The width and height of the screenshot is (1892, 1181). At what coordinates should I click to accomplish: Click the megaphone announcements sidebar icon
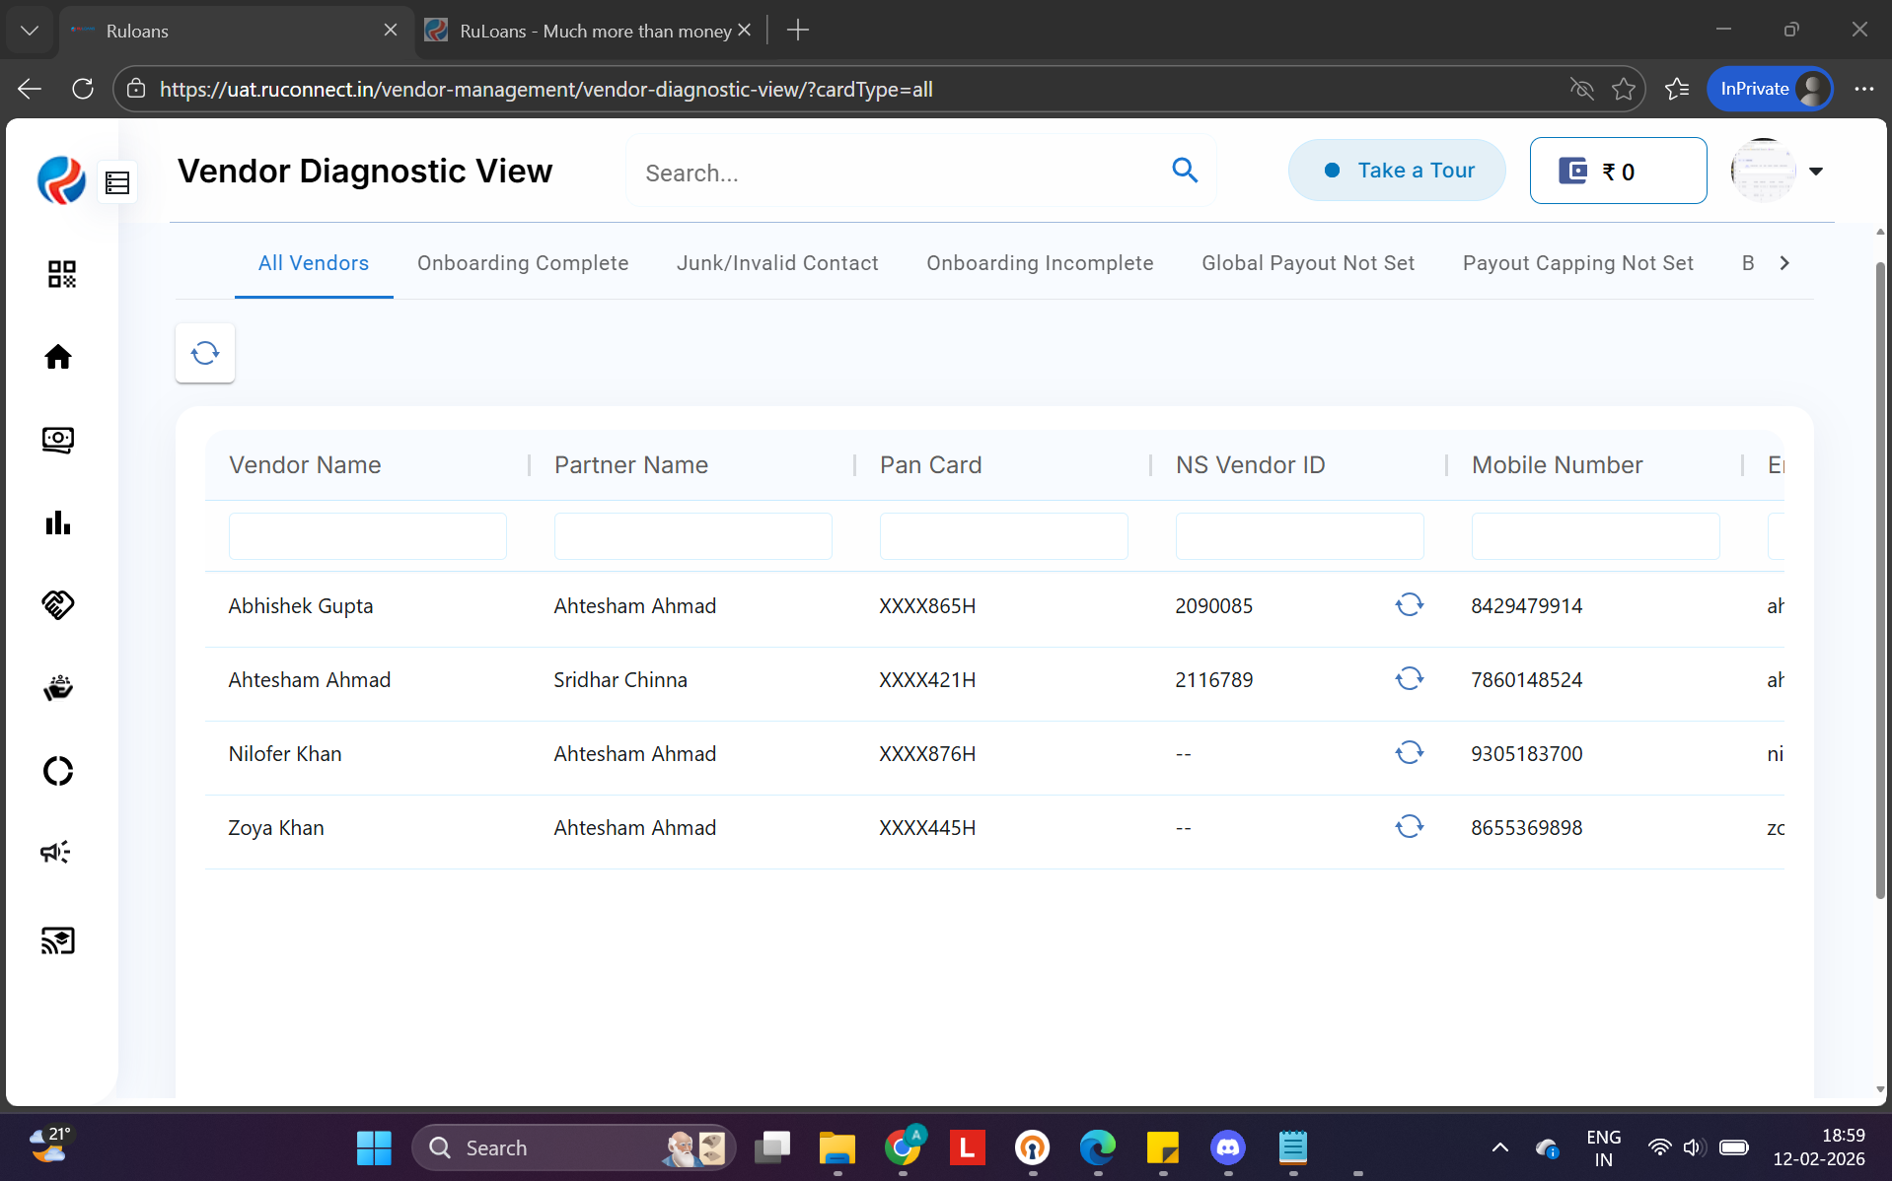click(x=56, y=852)
